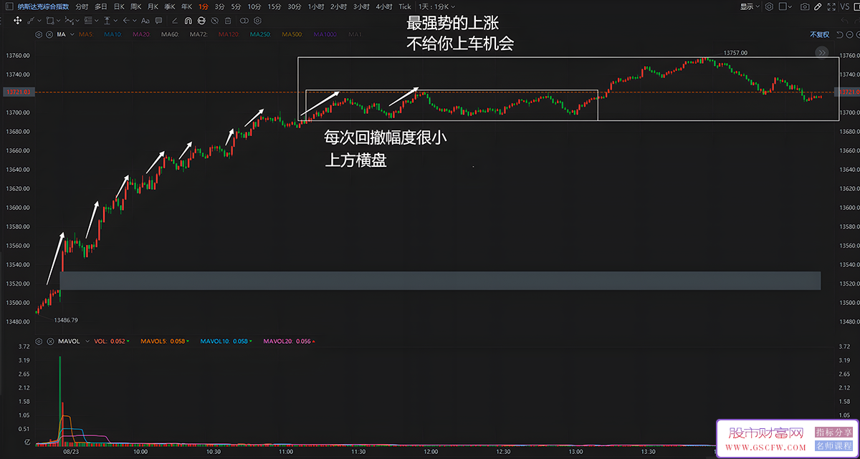Image resolution: width=860 pixels, height=459 pixels.
Task: Jump to latest with double-arrow button
Action: [x=822, y=52]
